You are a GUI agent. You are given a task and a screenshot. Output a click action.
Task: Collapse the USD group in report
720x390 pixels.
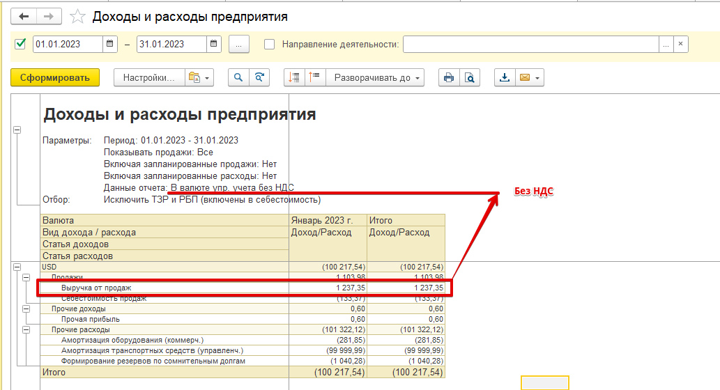(x=17, y=266)
